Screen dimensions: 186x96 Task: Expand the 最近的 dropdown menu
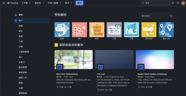(x=39, y=3)
